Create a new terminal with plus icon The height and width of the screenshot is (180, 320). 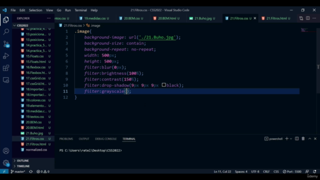coord(286,139)
